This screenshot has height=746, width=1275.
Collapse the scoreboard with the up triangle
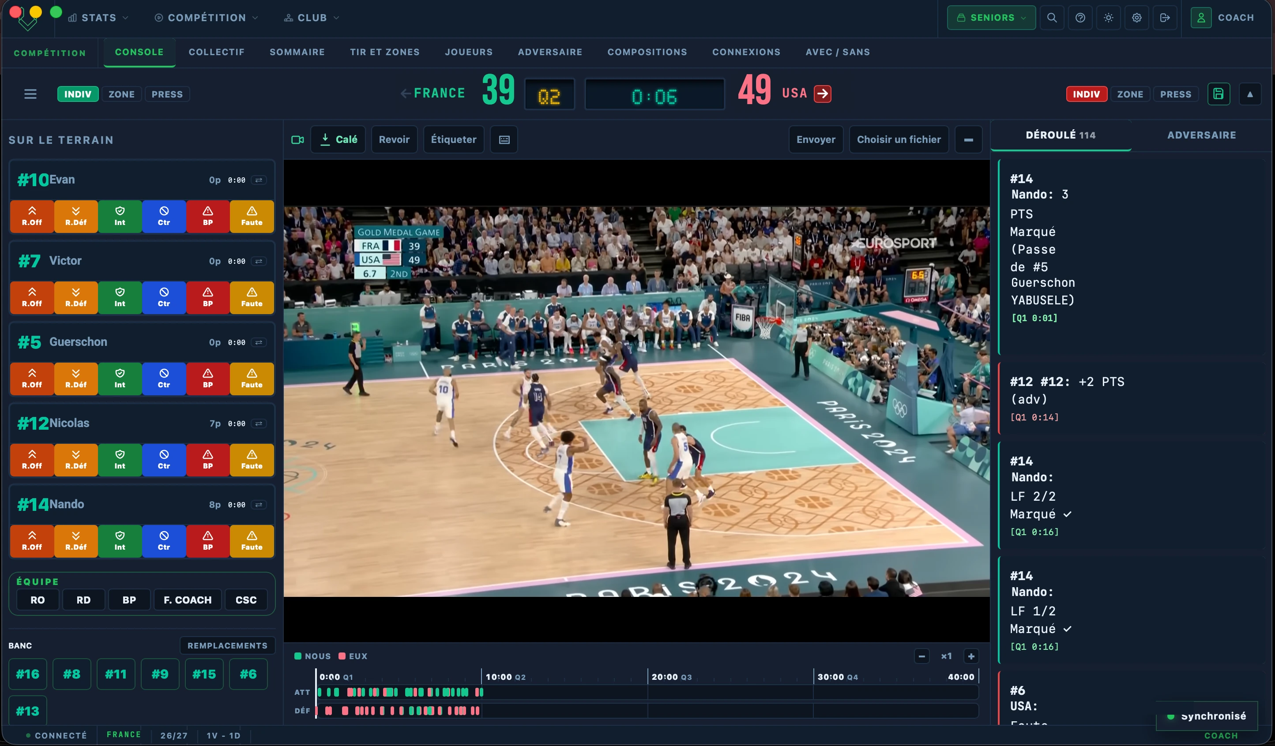(x=1250, y=94)
